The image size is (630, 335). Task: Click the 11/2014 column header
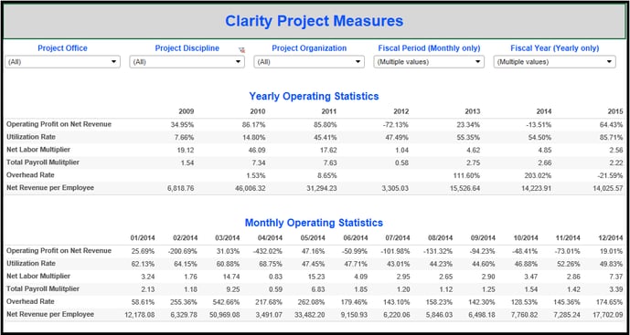(568, 238)
